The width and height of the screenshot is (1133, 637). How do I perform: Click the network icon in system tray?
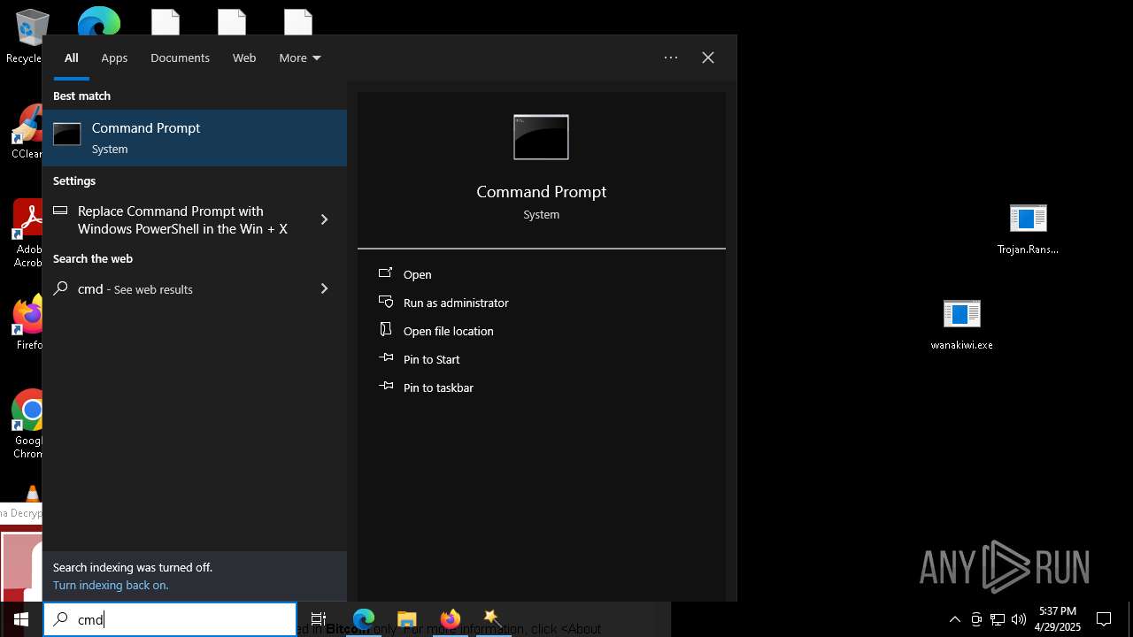[x=998, y=619]
